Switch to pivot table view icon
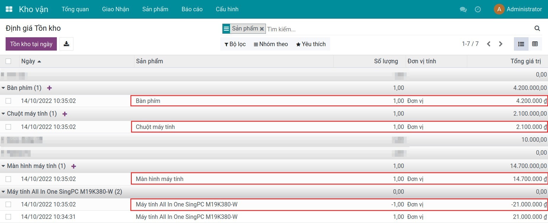The image size is (548, 223). click(x=535, y=44)
